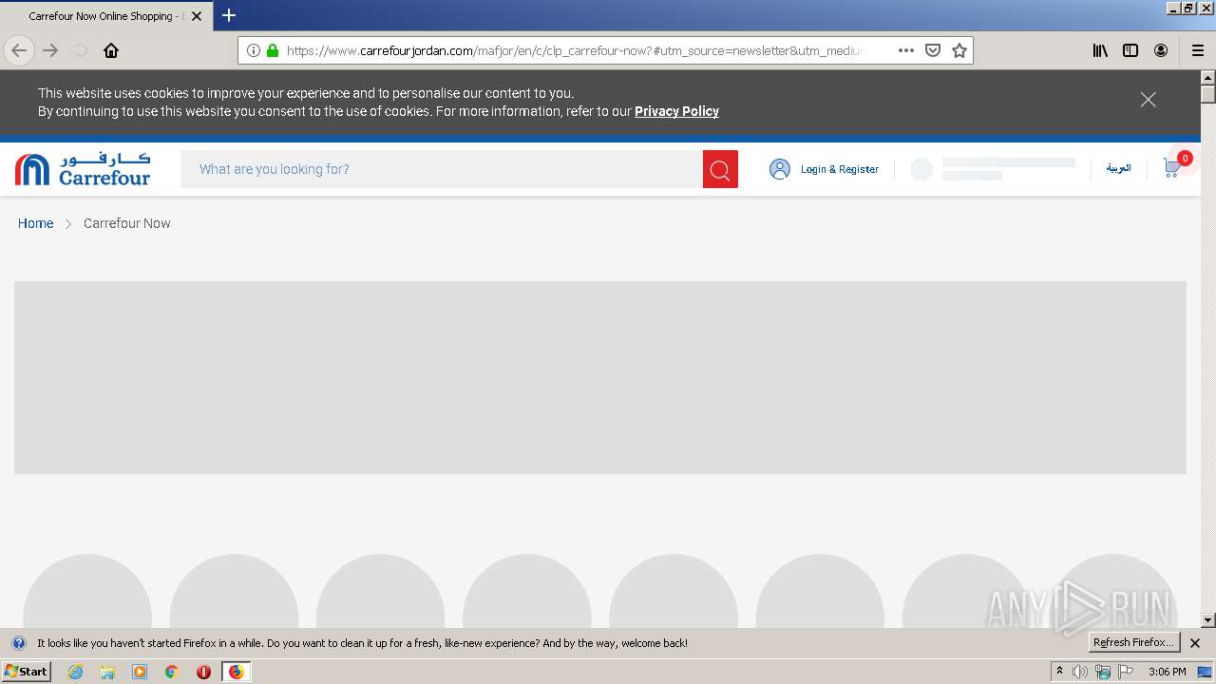
Task: Open page actions three-dot menu
Action: pyautogui.click(x=906, y=50)
